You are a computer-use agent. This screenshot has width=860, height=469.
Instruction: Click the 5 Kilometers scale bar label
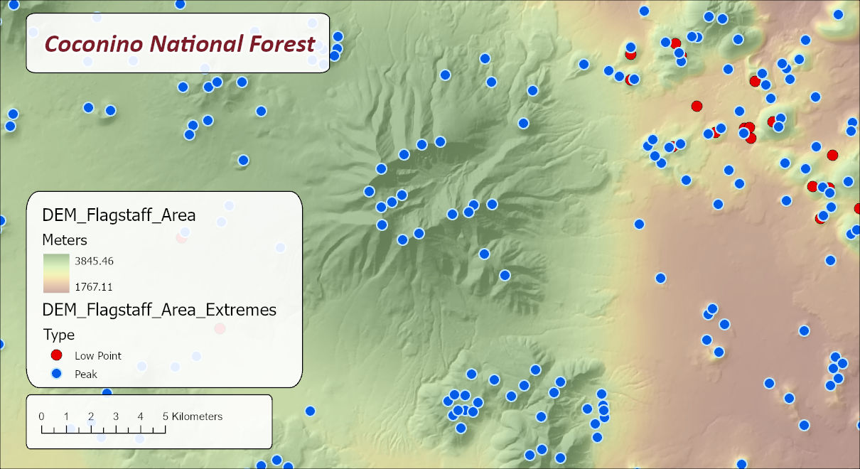pyautogui.click(x=193, y=416)
